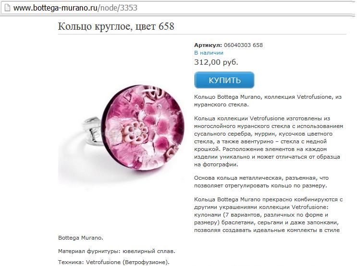Click the www.bottega-murano.ru domain in address bar
The width and height of the screenshot is (357, 266).
[x=55, y=8]
